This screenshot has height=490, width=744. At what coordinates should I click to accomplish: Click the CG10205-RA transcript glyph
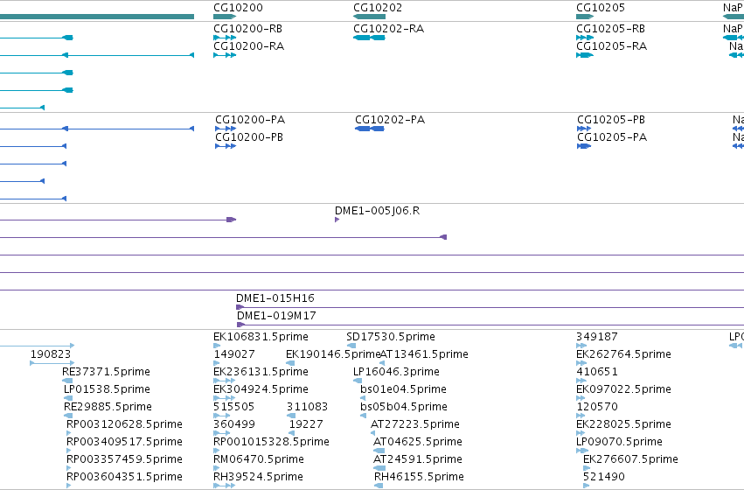pos(585,55)
